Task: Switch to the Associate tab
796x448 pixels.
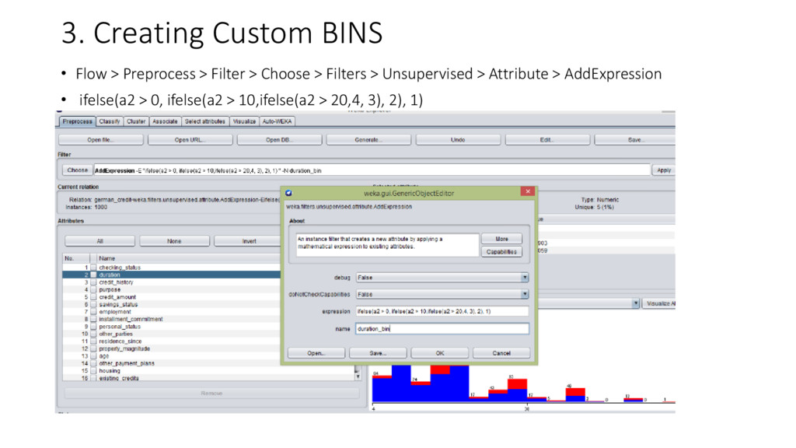Action: (165, 121)
